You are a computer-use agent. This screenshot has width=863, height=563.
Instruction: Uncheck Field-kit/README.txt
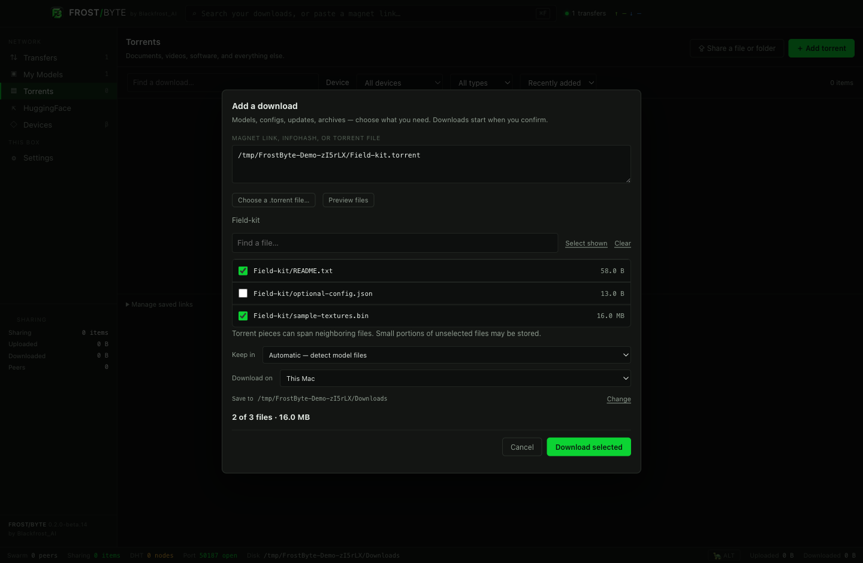click(243, 271)
